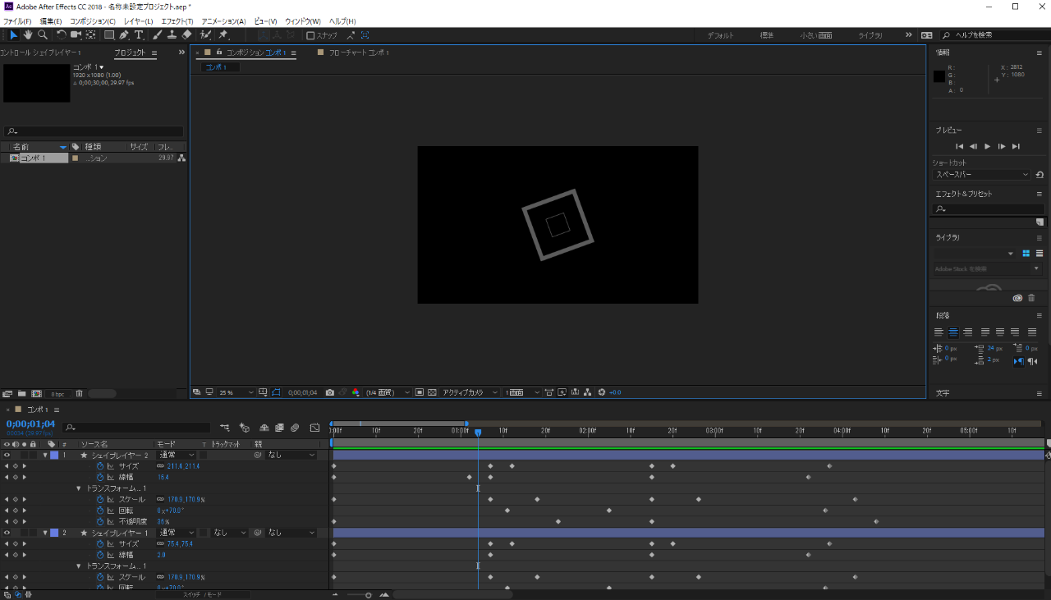This screenshot has width=1051, height=600.
Task: Open the 25 % magnification dropdown
Action: tap(236, 392)
